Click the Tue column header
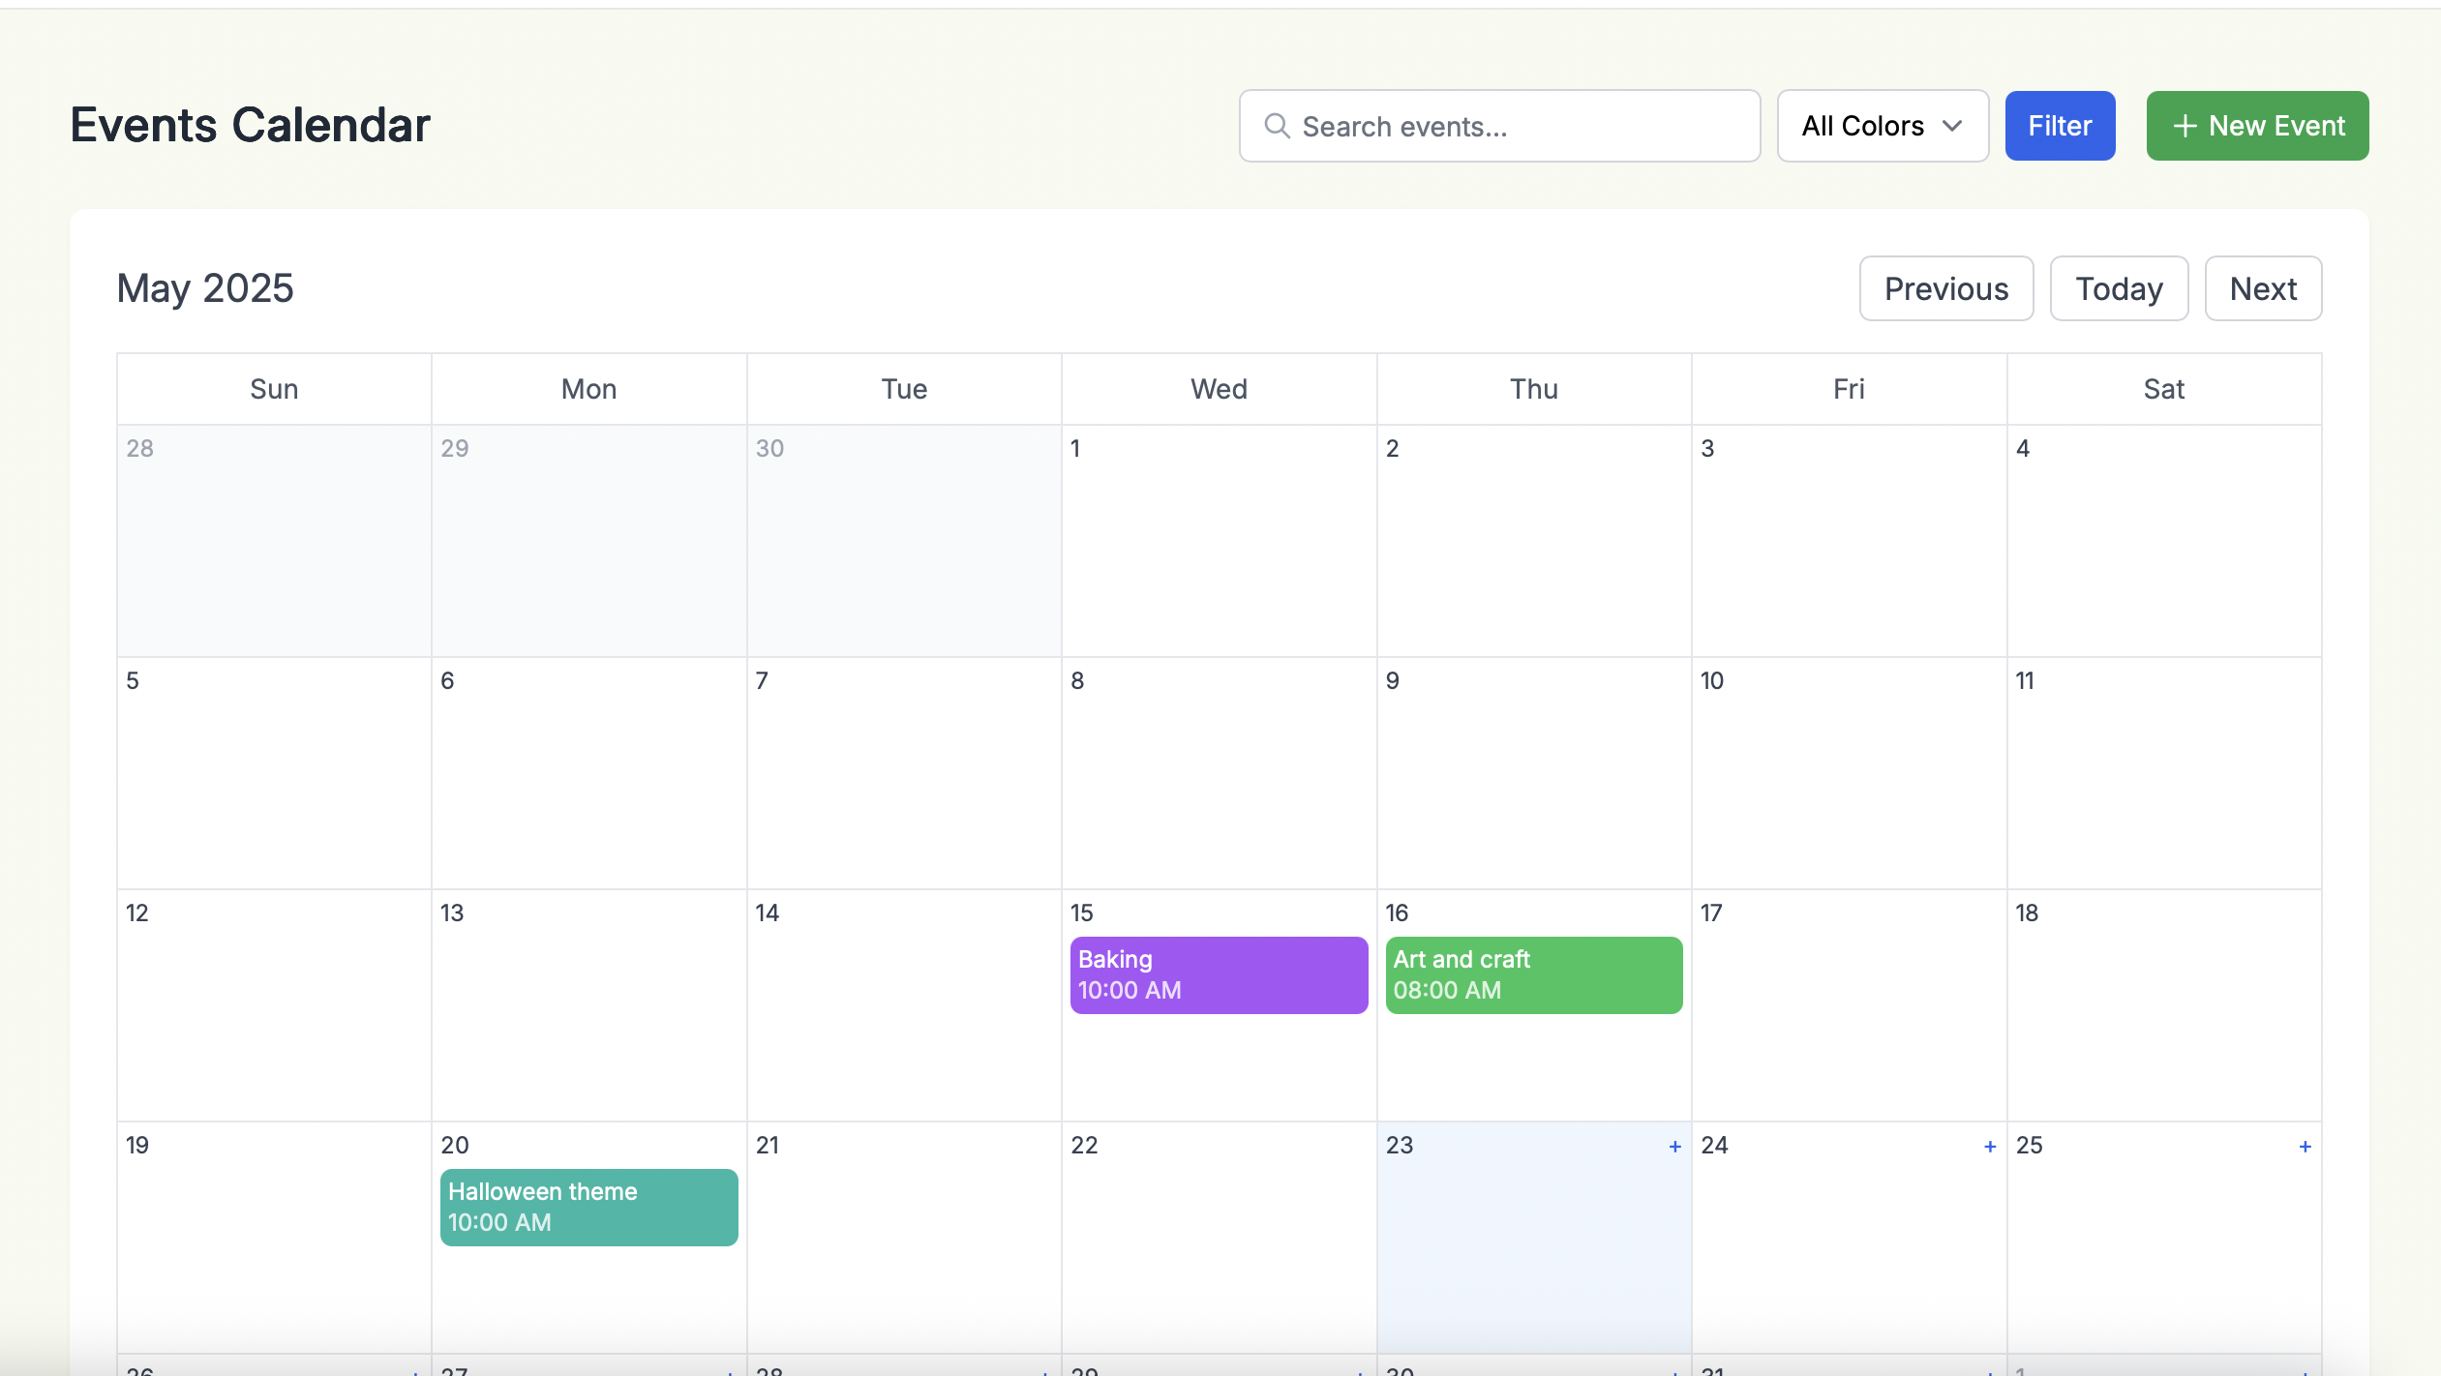Image resolution: width=2441 pixels, height=1376 pixels. 904,389
